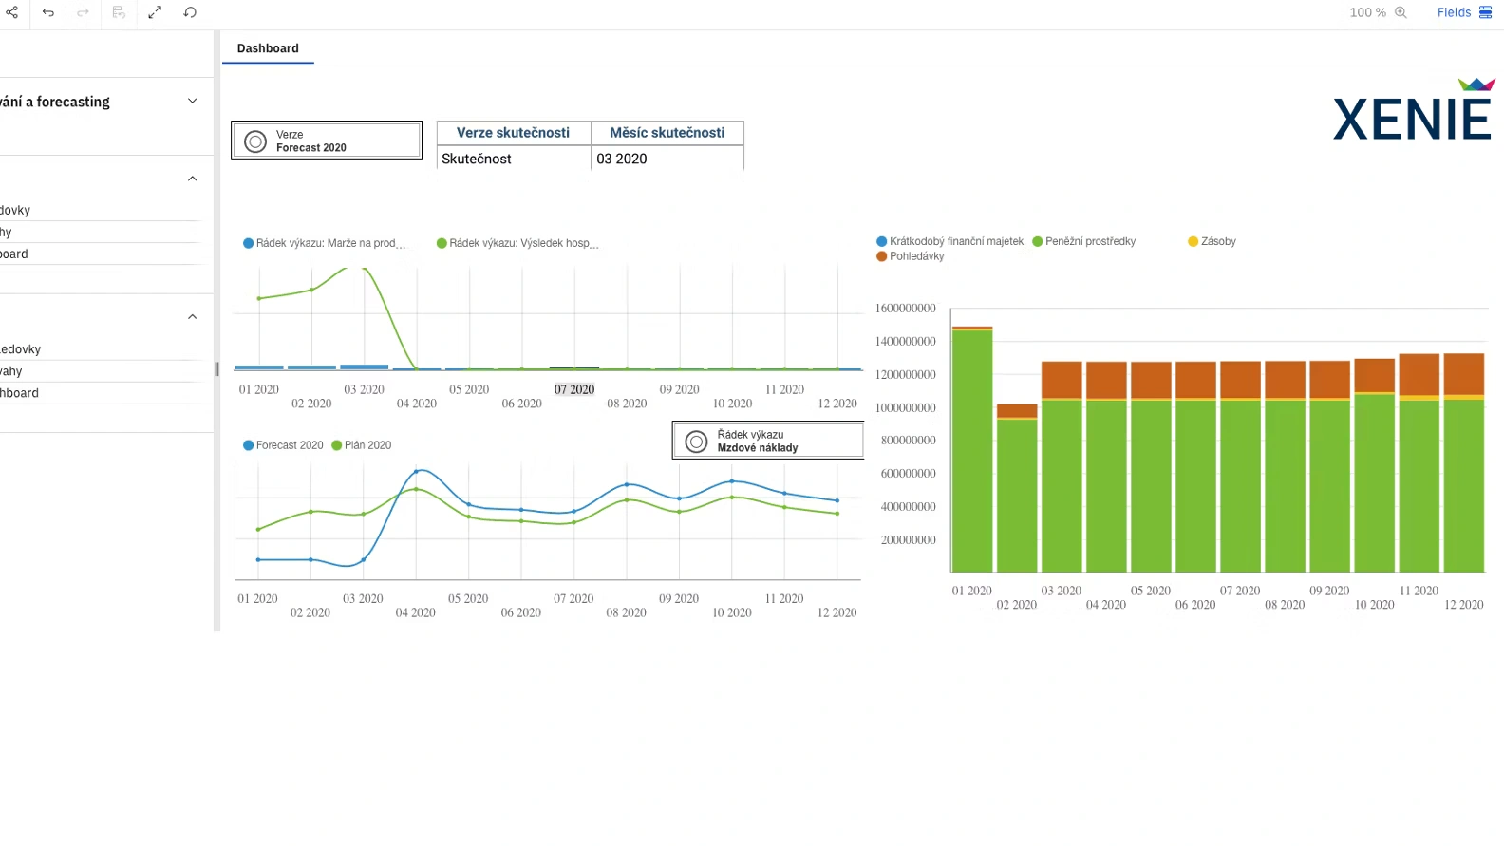Collapse the sidebar group above the edovky item
The image size is (1504, 846).
(193, 317)
